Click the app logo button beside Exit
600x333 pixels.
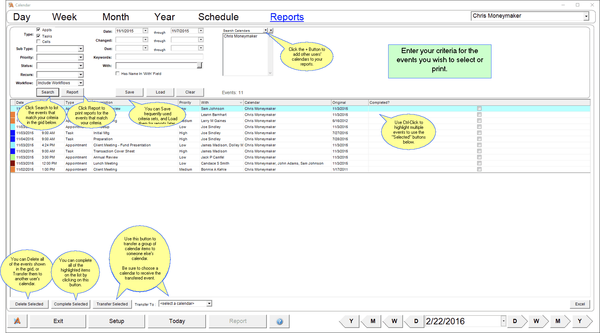[x=17, y=321]
